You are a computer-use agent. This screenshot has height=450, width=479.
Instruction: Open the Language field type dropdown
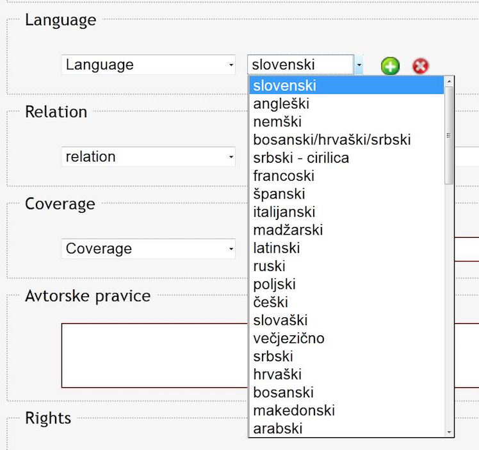[149, 65]
